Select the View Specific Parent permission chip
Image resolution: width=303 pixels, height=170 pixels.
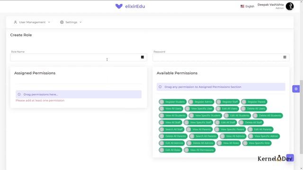[x=230, y=129]
